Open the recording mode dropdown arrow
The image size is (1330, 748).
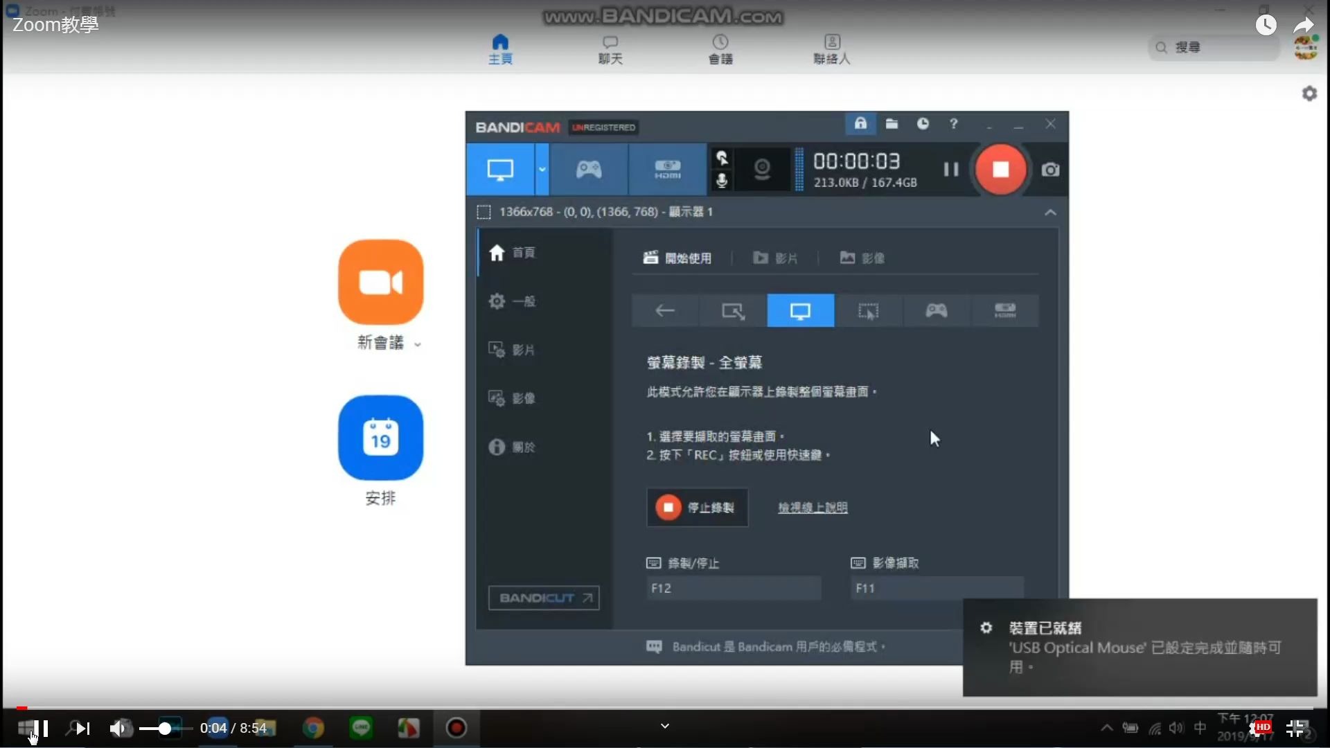(x=542, y=170)
